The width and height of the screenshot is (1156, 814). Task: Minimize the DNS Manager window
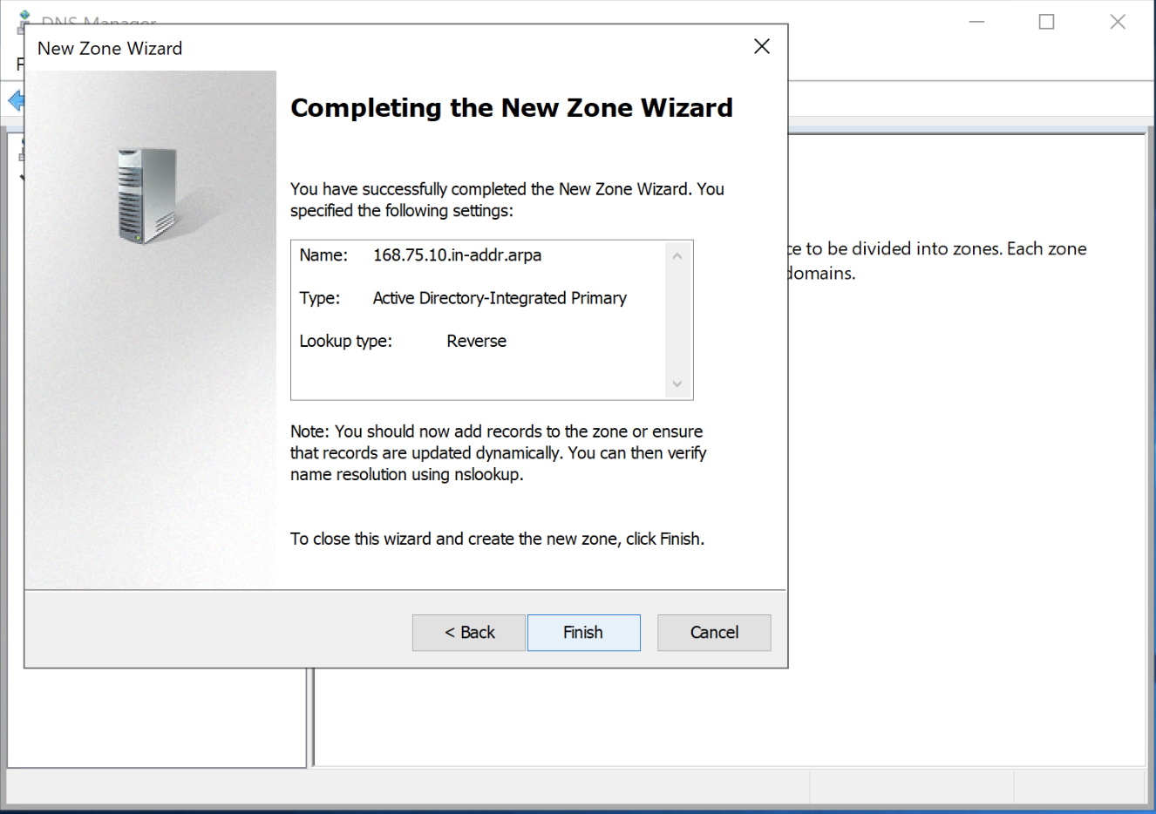click(x=976, y=22)
